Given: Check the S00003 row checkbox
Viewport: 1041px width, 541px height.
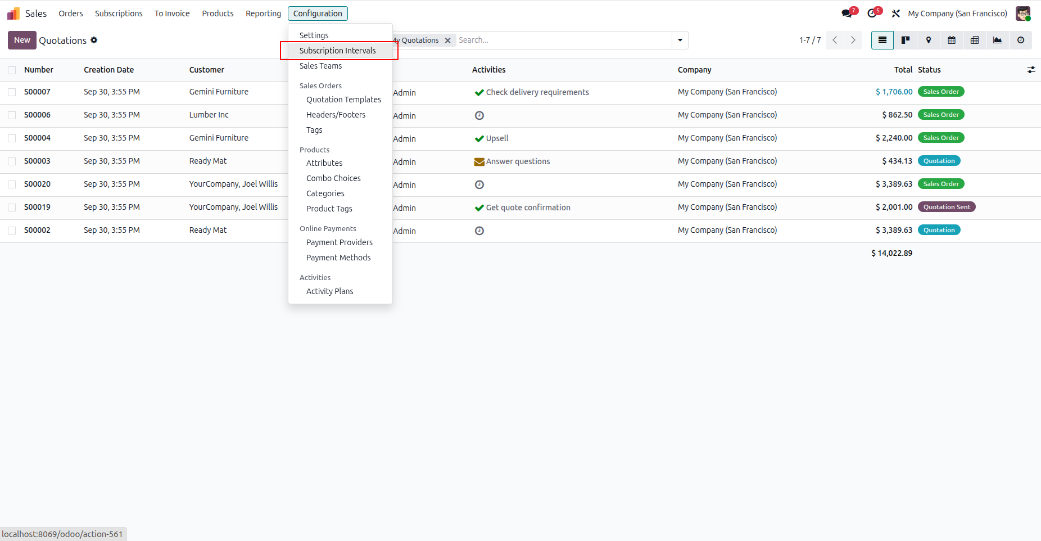Looking at the screenshot, I should pos(12,161).
